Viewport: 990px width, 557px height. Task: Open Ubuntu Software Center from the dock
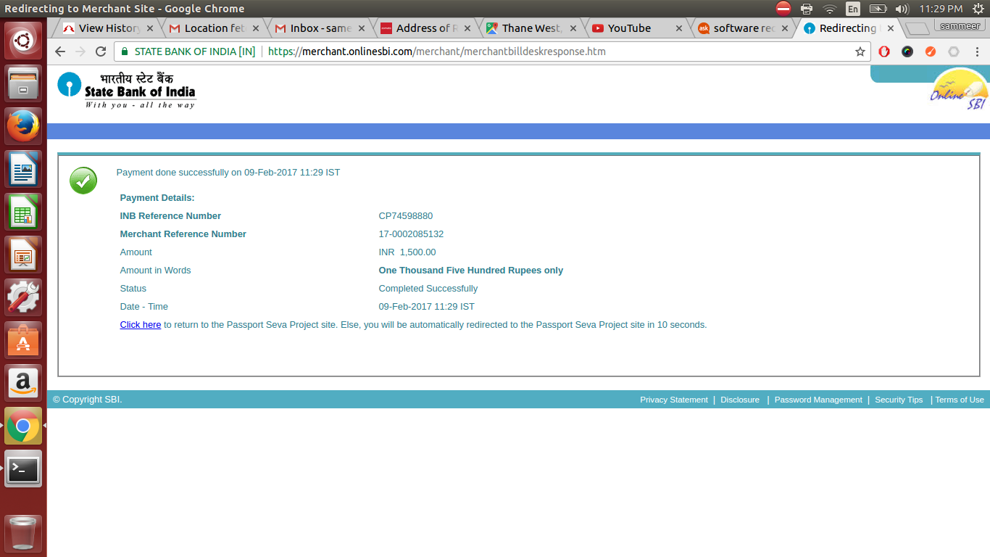click(x=23, y=339)
